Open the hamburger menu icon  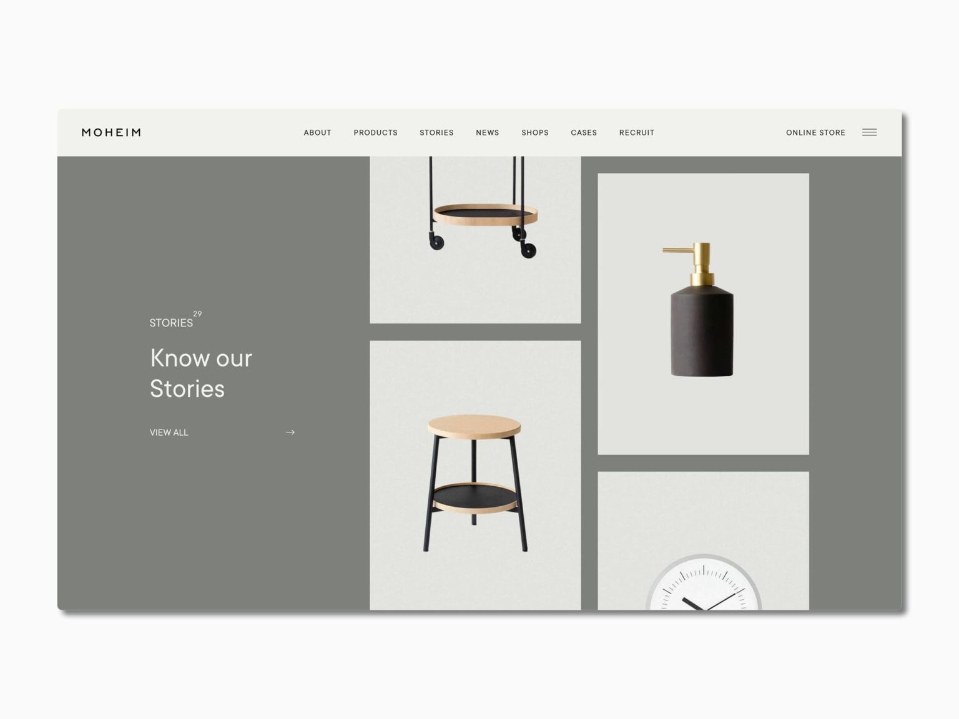[x=869, y=132]
